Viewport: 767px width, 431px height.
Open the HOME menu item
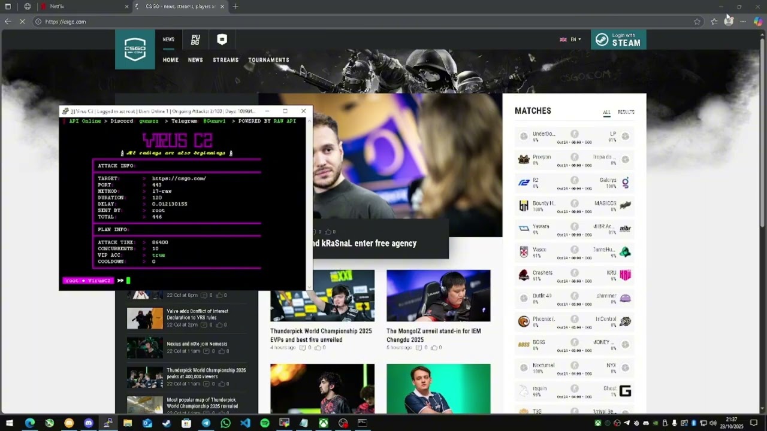click(x=171, y=60)
